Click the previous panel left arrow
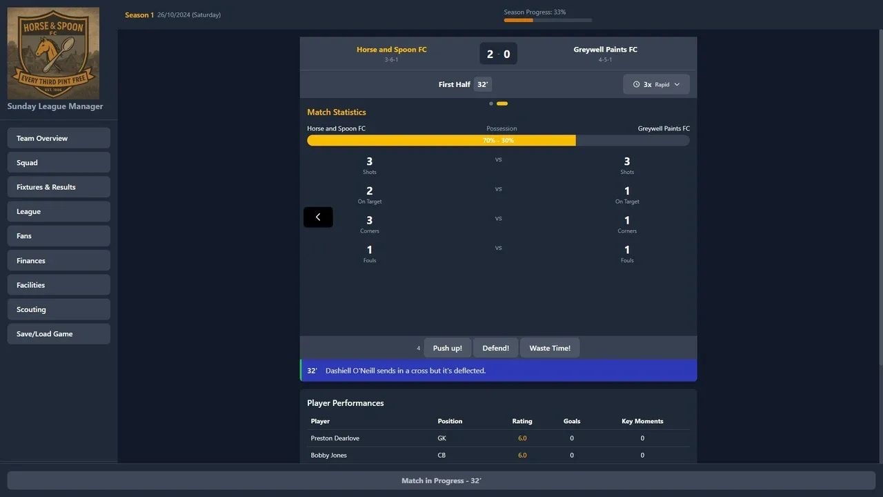 pyautogui.click(x=318, y=217)
